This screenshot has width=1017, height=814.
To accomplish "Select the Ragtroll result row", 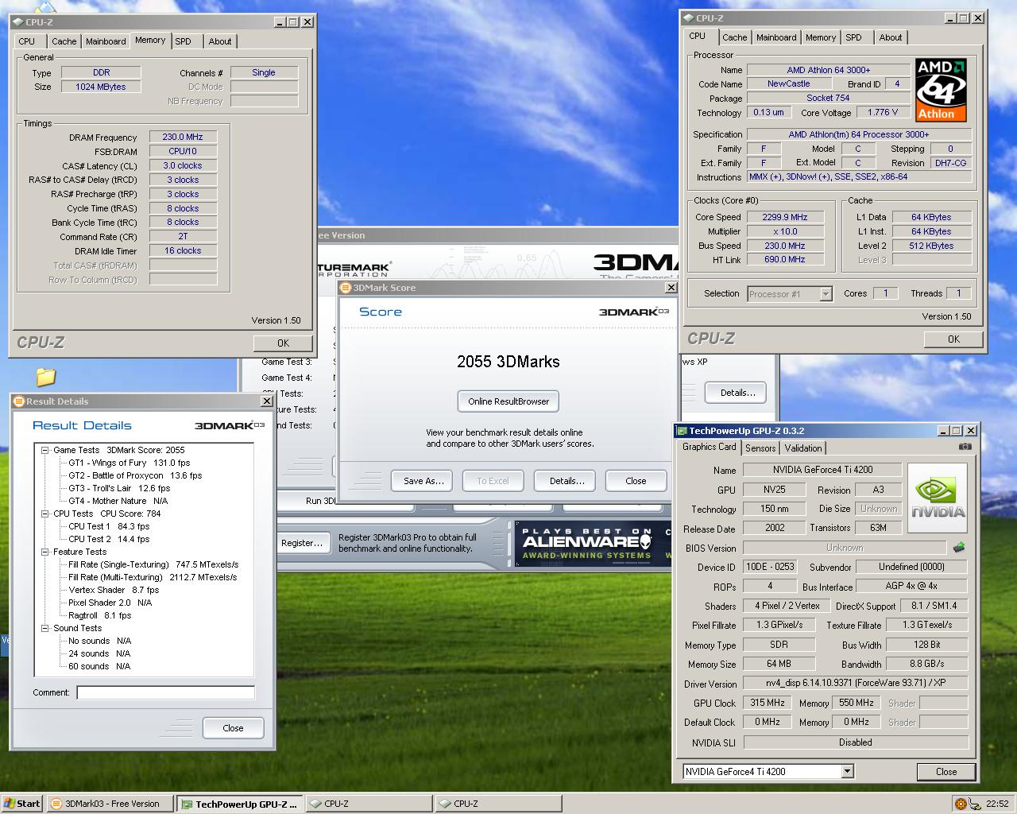I will click(100, 615).
